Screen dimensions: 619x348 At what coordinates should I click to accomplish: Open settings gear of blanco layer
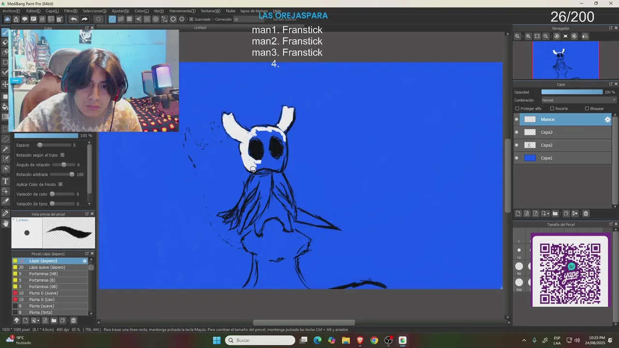point(607,119)
